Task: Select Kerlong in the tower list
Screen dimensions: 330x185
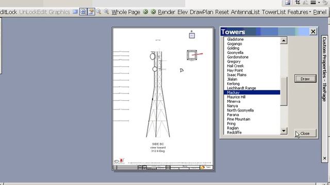Action: [233, 83]
